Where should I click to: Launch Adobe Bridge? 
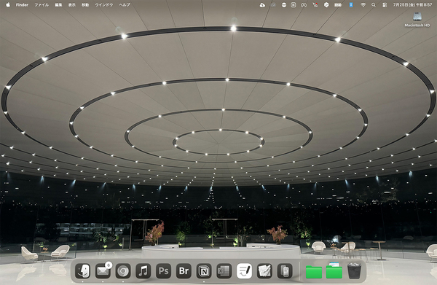184,270
